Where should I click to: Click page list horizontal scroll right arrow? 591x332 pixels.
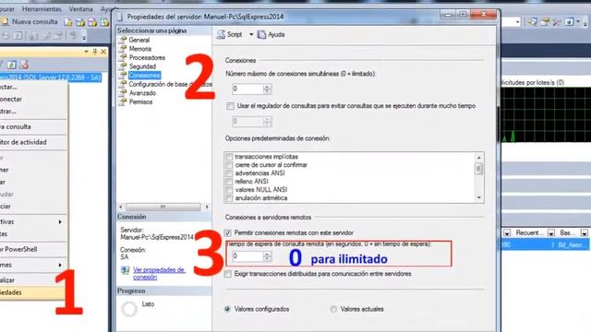(207, 207)
